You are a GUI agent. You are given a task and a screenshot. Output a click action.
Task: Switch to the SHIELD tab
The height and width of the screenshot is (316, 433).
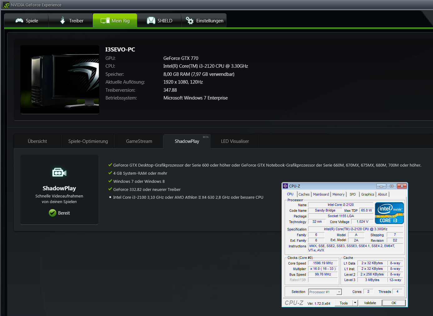pos(159,21)
